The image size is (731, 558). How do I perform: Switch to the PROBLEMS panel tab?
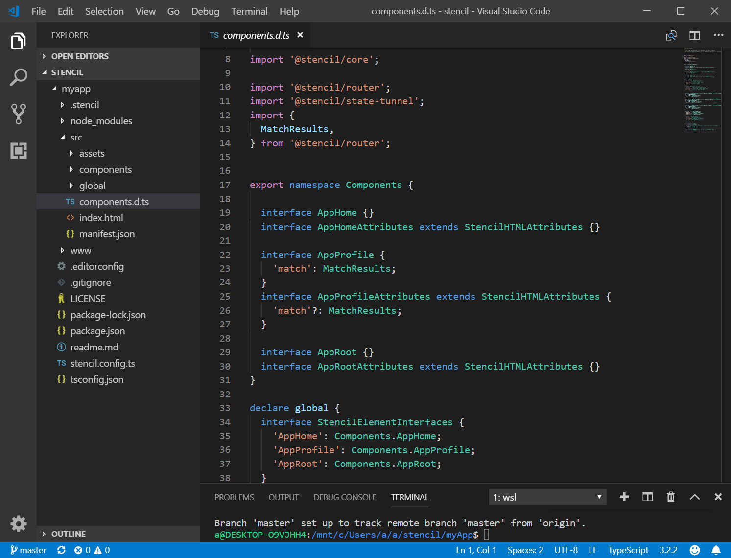[x=234, y=497]
